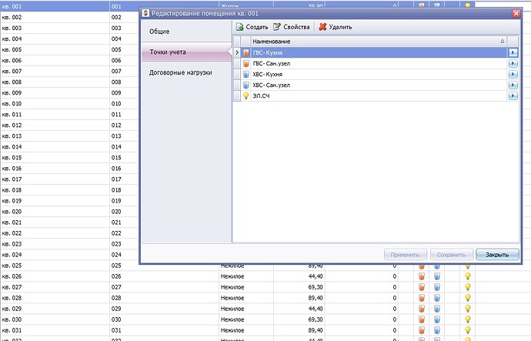Click area value 89,40 in кв. 028 row
The height and width of the screenshot is (341, 531).
point(316,298)
